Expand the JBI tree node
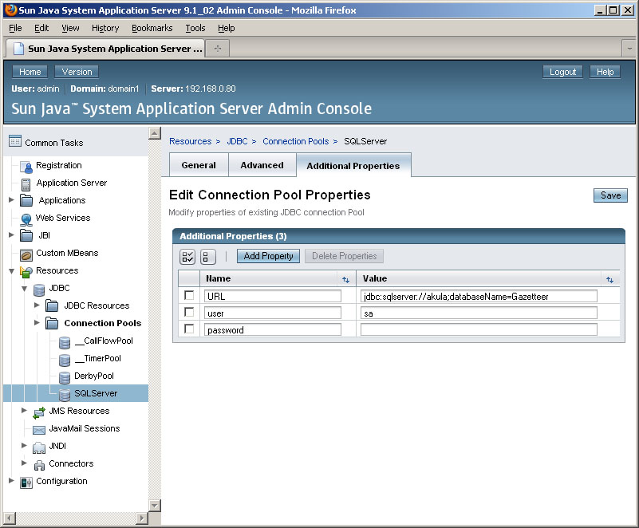Screen dimensions: 639x528 point(11,234)
